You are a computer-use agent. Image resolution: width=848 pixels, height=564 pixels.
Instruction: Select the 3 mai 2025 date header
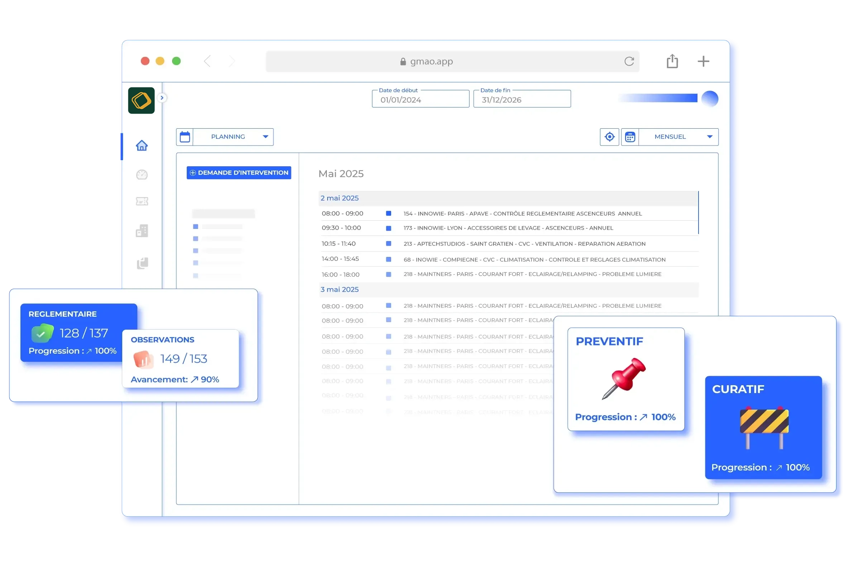coord(340,290)
